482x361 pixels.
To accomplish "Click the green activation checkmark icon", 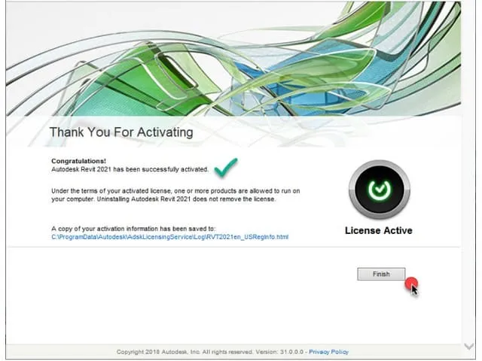I will pyautogui.click(x=226, y=167).
